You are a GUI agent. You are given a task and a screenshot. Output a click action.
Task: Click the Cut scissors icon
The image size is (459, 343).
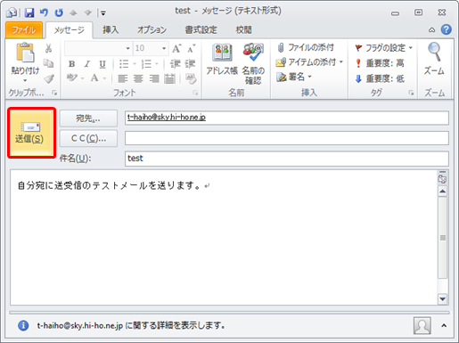click(x=48, y=48)
